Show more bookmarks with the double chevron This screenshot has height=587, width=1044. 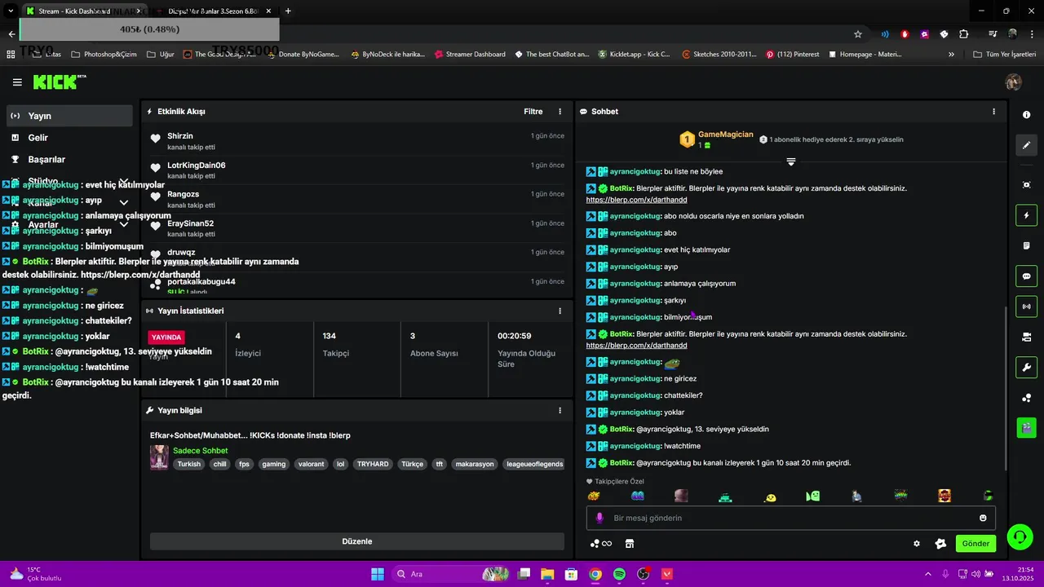click(951, 54)
